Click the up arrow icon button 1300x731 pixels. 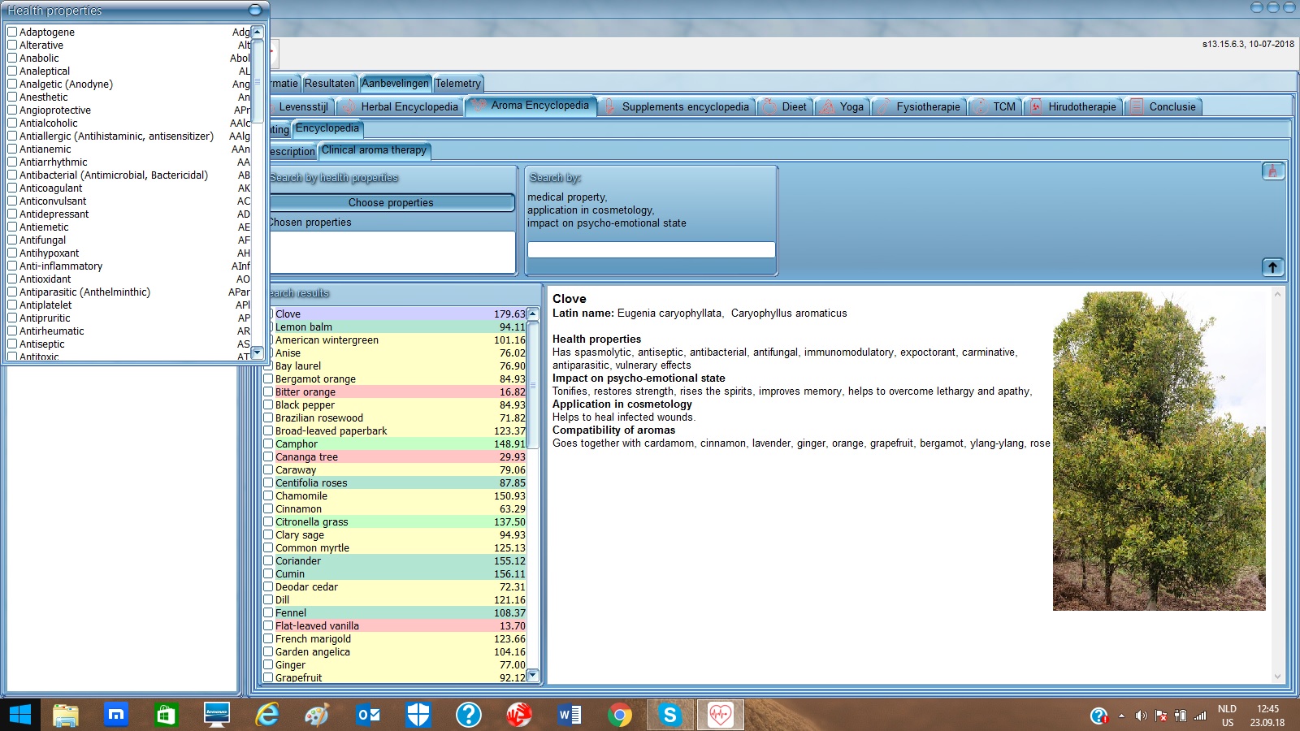tap(1272, 267)
